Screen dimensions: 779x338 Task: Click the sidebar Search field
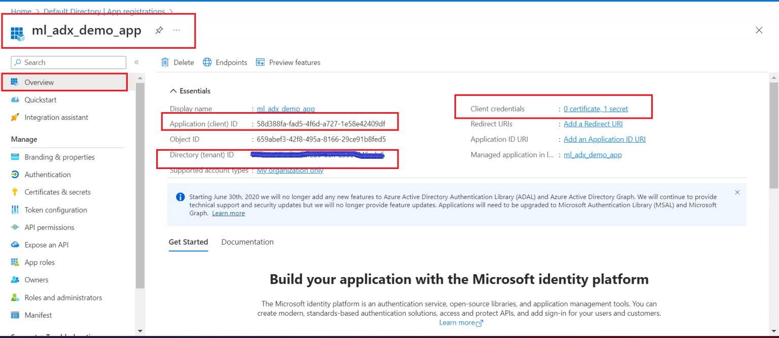click(x=68, y=62)
